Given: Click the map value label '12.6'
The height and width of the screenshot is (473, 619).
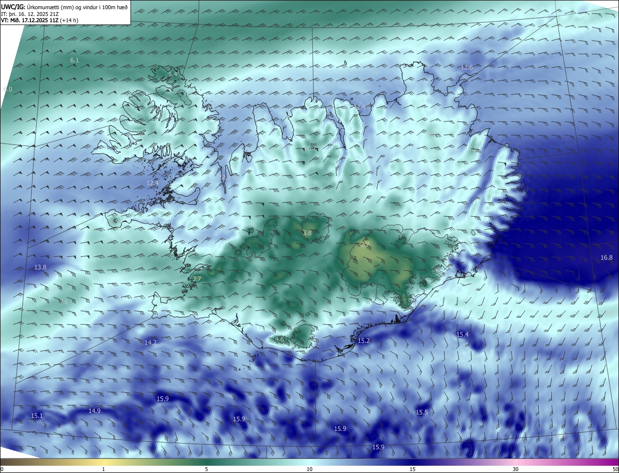Looking at the screenshot, I should click(467, 68).
